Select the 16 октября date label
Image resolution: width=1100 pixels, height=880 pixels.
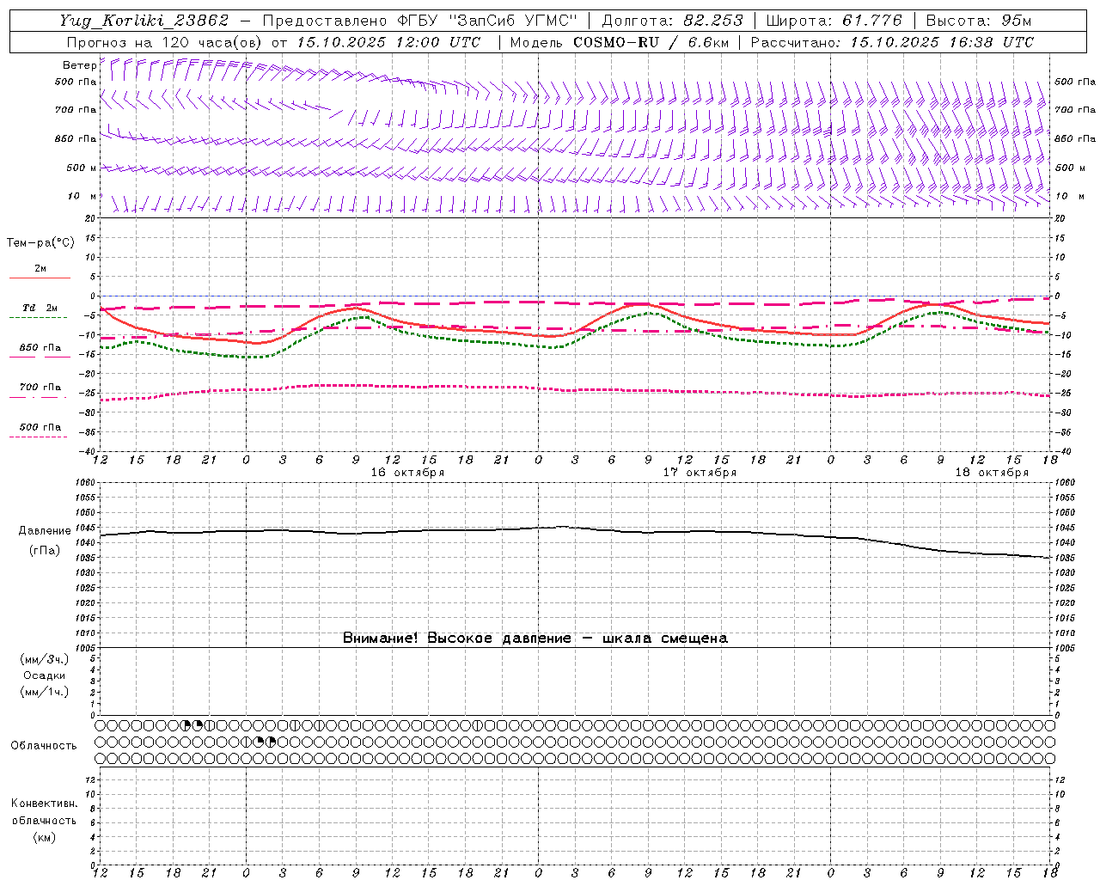coord(407,473)
